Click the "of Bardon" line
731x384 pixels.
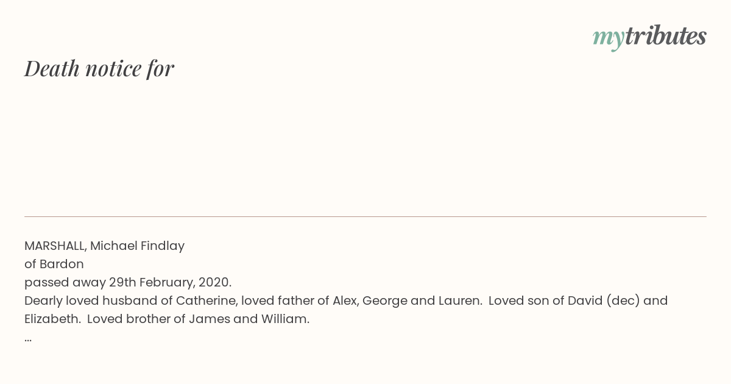tap(54, 264)
